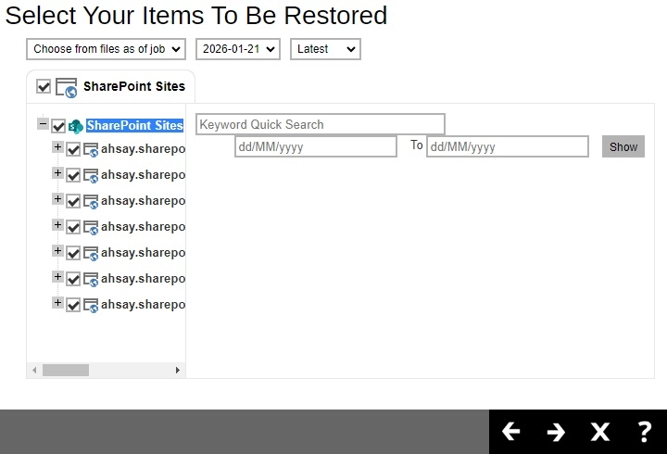The width and height of the screenshot is (667, 454).
Task: Click the next arrow icon
Action: pos(556,432)
